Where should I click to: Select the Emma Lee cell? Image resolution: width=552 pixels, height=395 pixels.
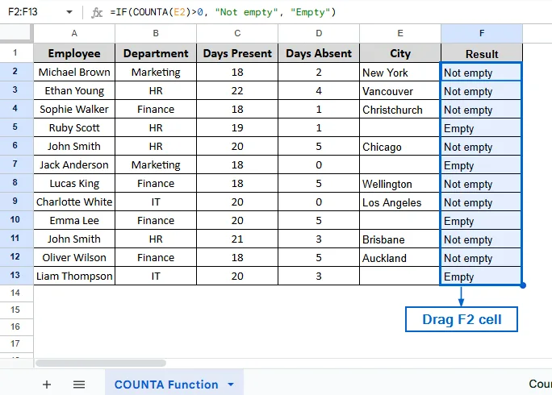(x=74, y=221)
